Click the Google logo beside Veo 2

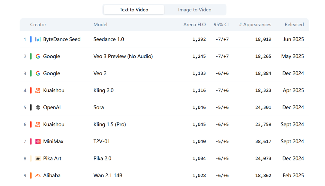tap(38, 73)
